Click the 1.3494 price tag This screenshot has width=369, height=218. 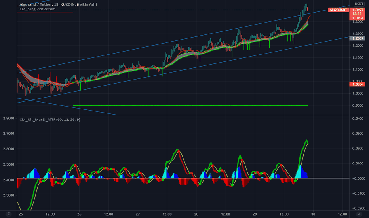tap(358, 18)
